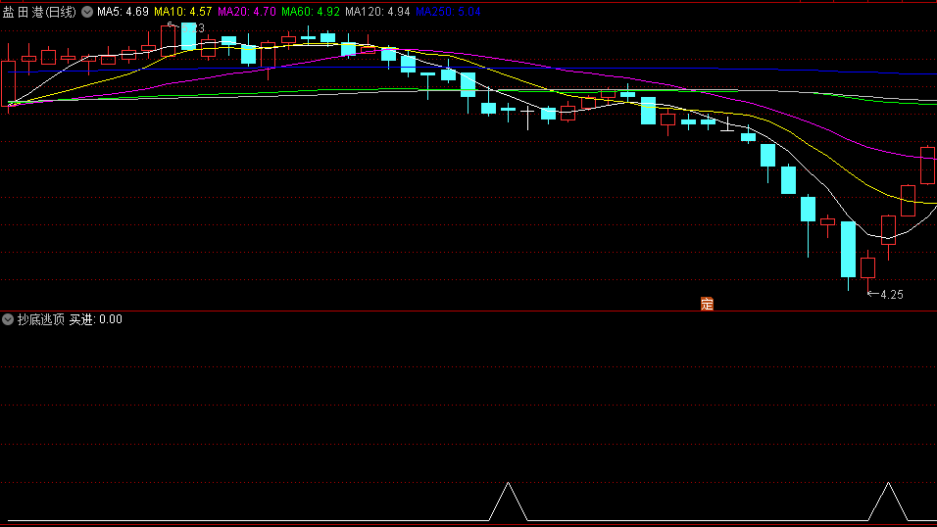
Task: Click the MA5: 4.69 label
Action: pos(123,12)
